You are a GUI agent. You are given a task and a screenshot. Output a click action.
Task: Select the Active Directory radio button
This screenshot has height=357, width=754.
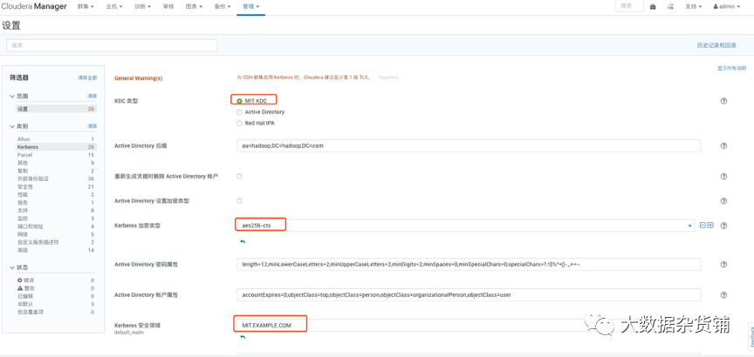(x=239, y=111)
